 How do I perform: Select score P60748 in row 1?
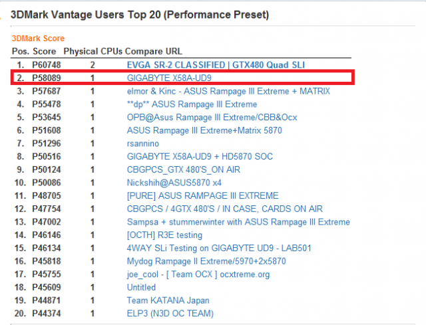pos(47,65)
